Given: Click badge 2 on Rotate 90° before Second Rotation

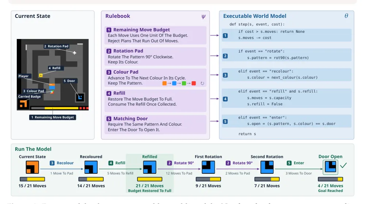Looking at the screenshot, I should coord(228,163).
